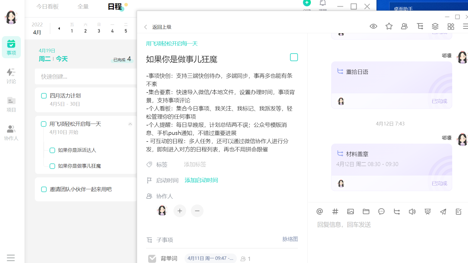
Task: Insert a hashtag topic in reply
Action: tap(335, 211)
